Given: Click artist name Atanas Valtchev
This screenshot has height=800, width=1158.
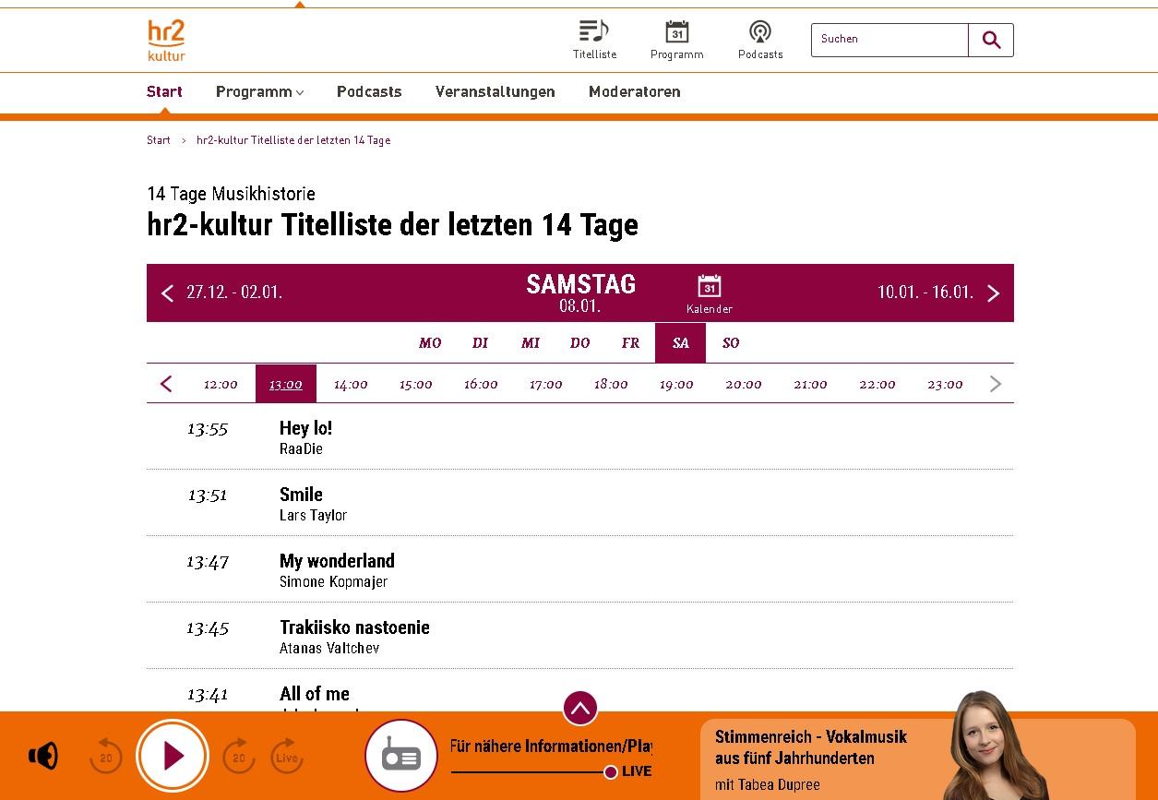Looking at the screenshot, I should [329, 649].
